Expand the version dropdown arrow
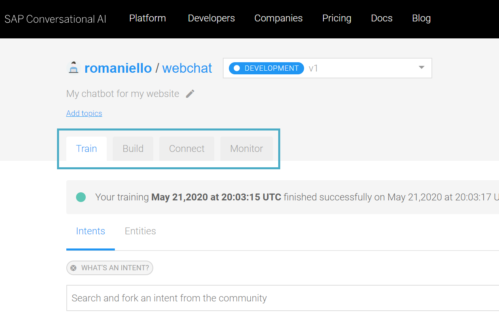This screenshot has width=499, height=322. [x=421, y=67]
